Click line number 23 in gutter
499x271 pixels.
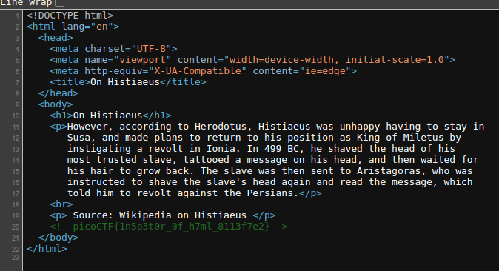pos(16,258)
